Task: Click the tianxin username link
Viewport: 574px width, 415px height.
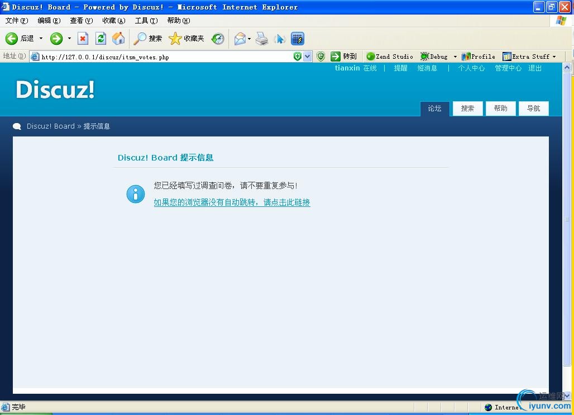Action: click(x=347, y=68)
